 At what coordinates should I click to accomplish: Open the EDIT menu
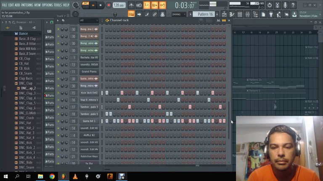pos(11,5)
